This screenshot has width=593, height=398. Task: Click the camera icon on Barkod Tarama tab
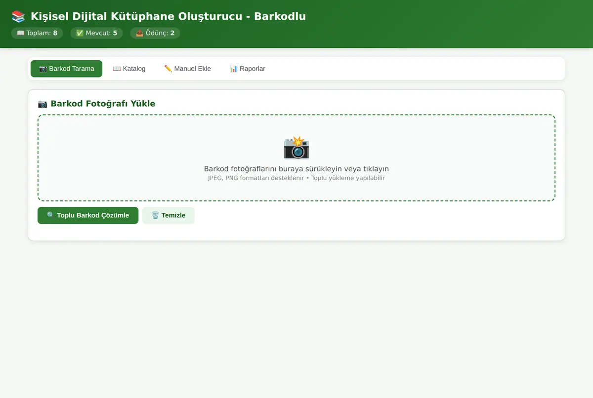pyautogui.click(x=43, y=69)
